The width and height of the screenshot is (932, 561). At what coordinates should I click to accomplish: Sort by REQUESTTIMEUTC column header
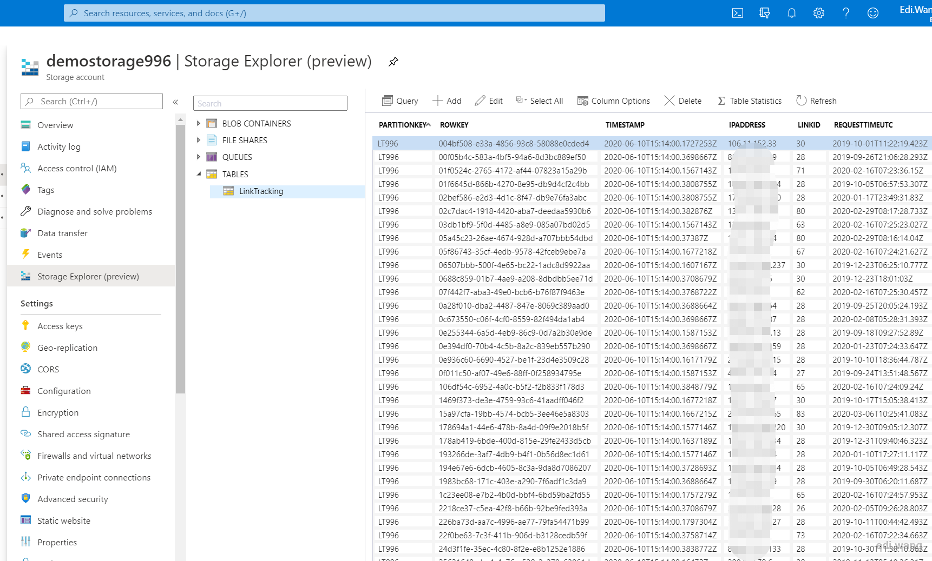863,125
